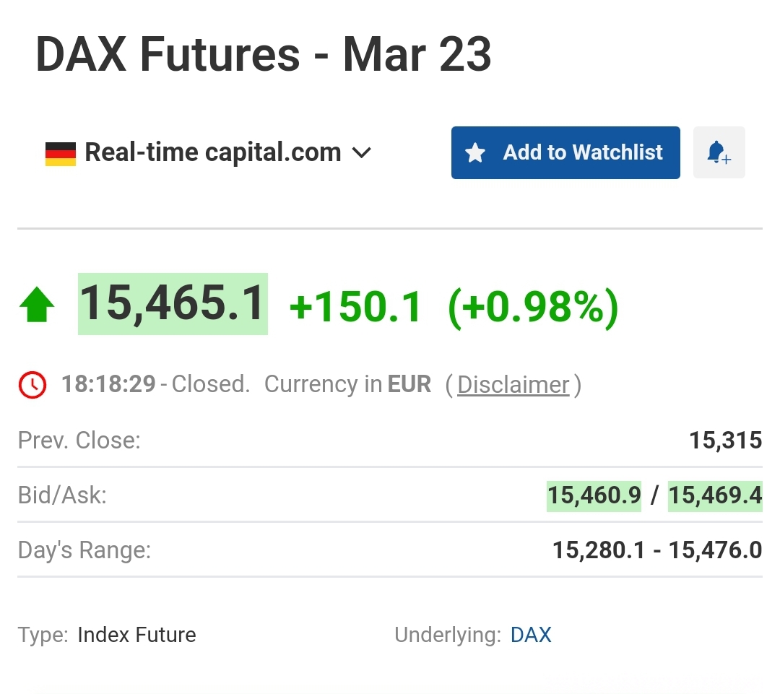Click the (+0.98%) percent change

(x=533, y=306)
